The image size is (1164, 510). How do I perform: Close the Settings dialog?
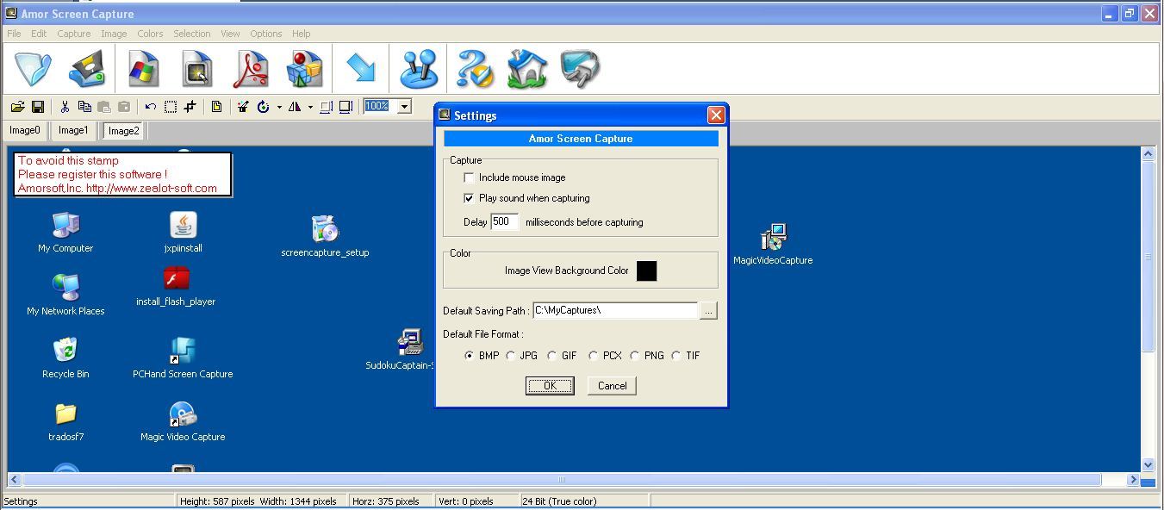click(x=716, y=115)
